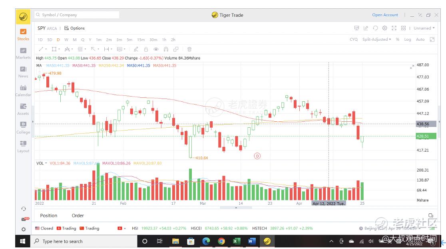Click the Tiger Trade logo in sidebar
Viewport: 446px width, 249px height.
click(23, 17)
